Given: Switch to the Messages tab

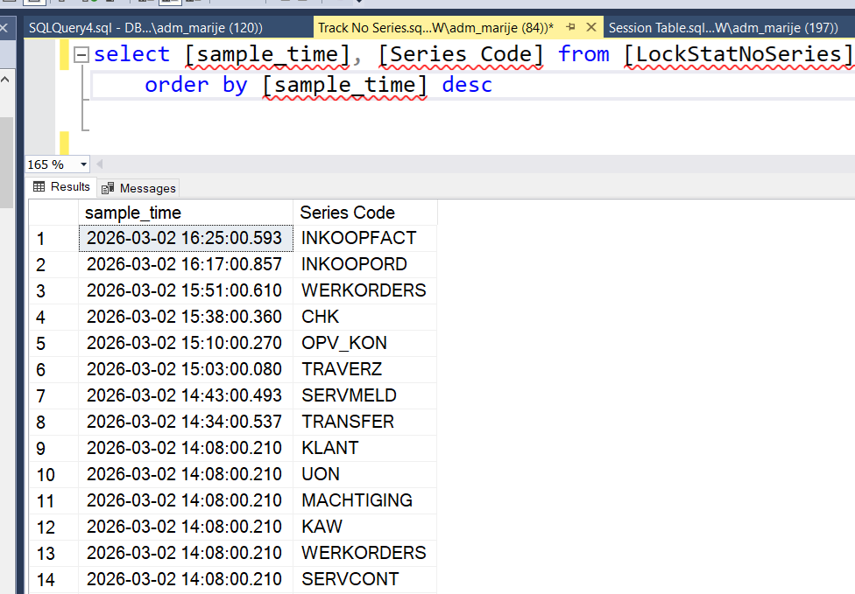Looking at the screenshot, I should [x=138, y=188].
